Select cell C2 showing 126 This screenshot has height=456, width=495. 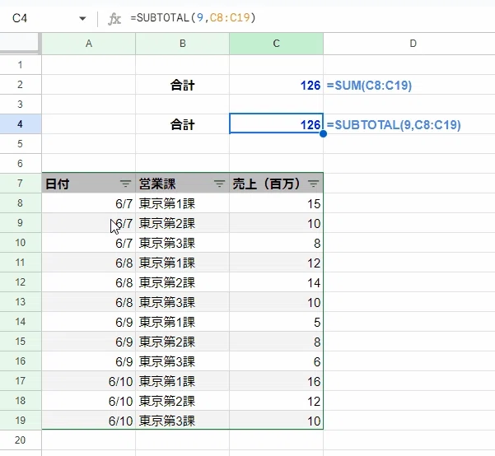pyautogui.click(x=276, y=85)
